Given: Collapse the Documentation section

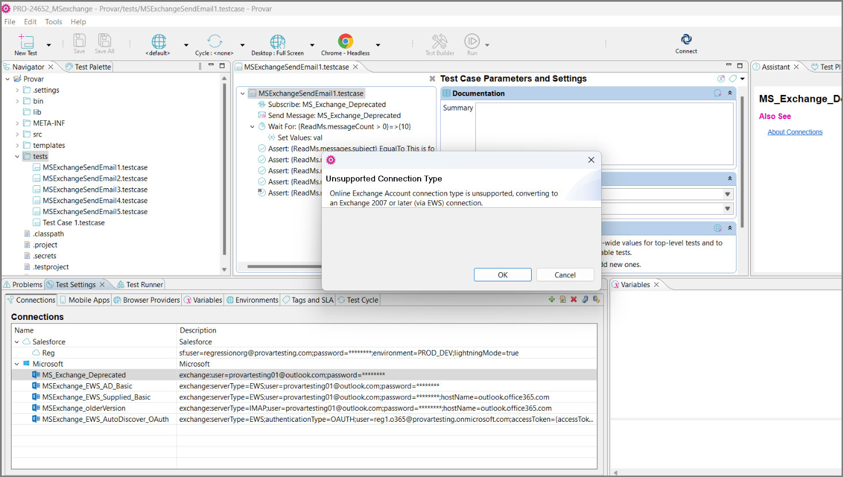Looking at the screenshot, I should point(730,93).
